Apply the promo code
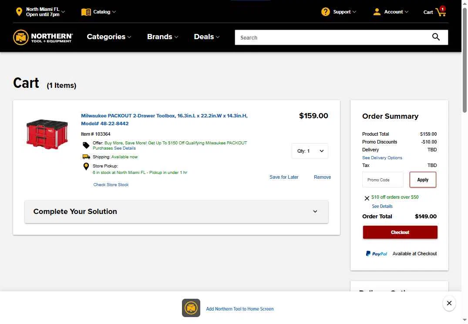This screenshot has height=324, width=468. tap(423, 180)
